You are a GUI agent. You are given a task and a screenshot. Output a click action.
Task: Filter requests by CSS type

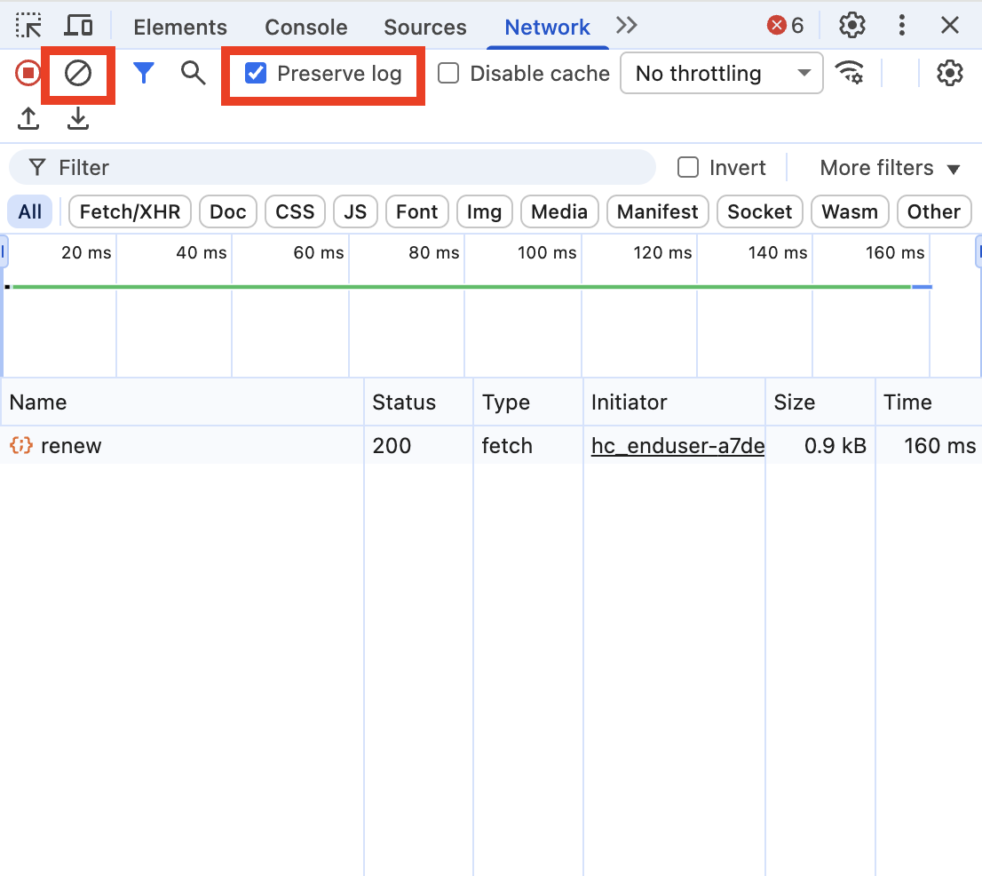pos(295,211)
